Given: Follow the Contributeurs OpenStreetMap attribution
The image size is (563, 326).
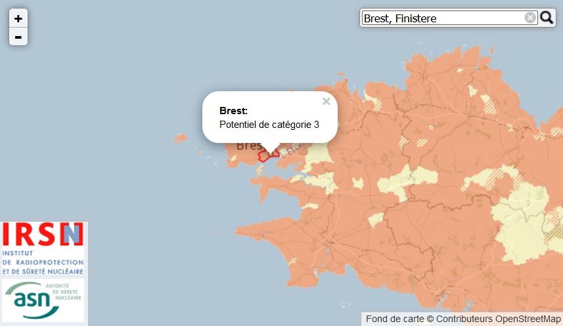Looking at the screenshot, I should point(498,319).
